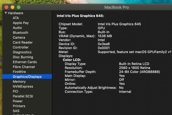Zoom the window with the green button
Viewport: 172px width, 115px height.
tap(19, 7)
